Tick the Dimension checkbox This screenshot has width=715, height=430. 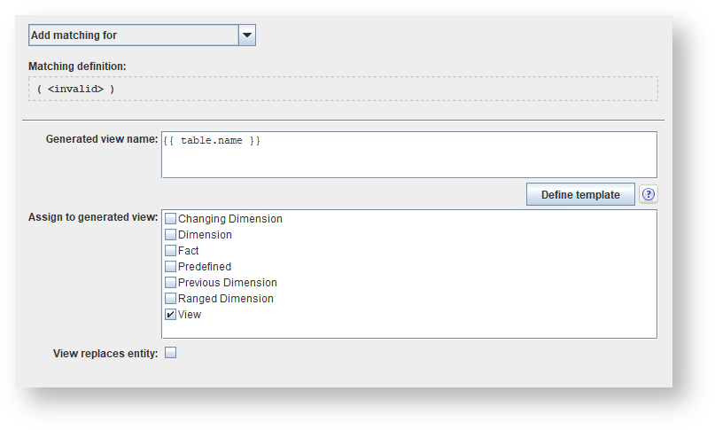[x=171, y=235]
